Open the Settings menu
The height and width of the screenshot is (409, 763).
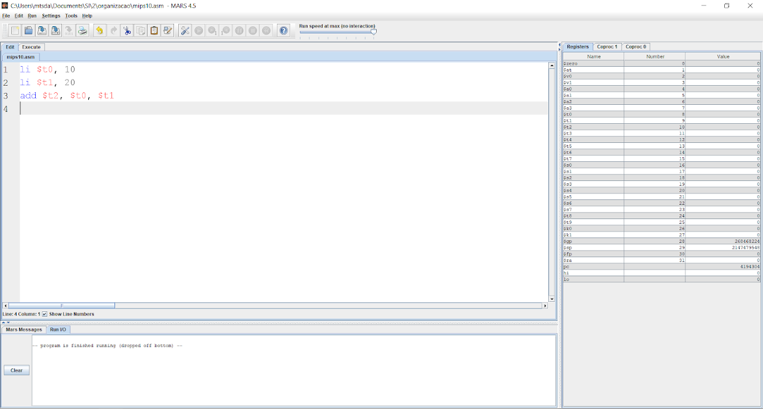pyautogui.click(x=51, y=15)
